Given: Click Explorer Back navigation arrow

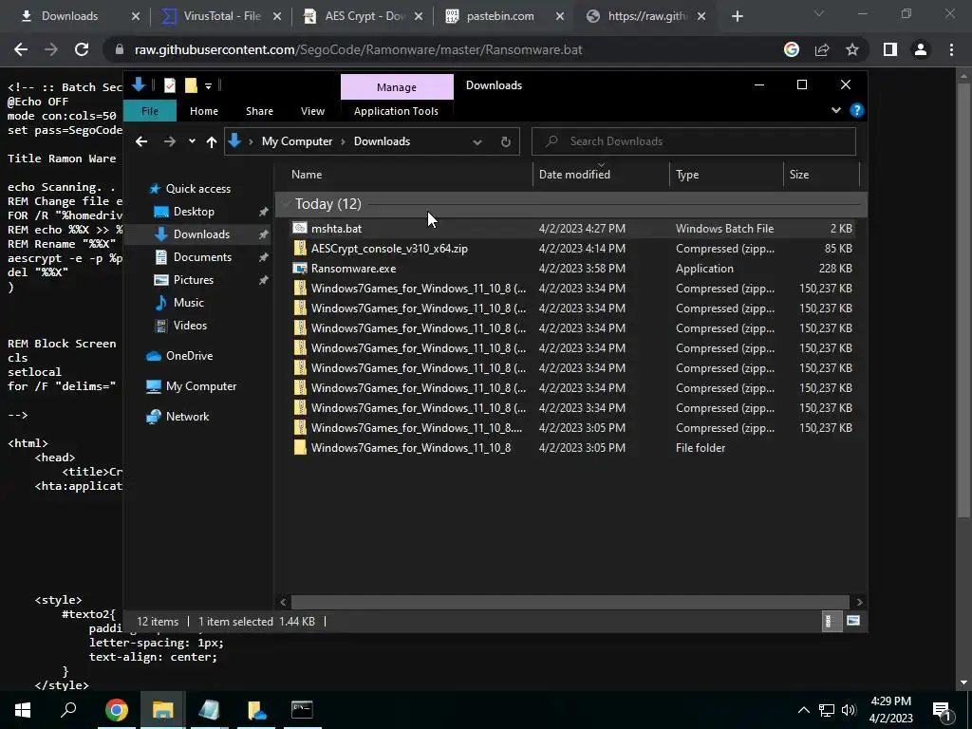Looking at the screenshot, I should click(141, 141).
